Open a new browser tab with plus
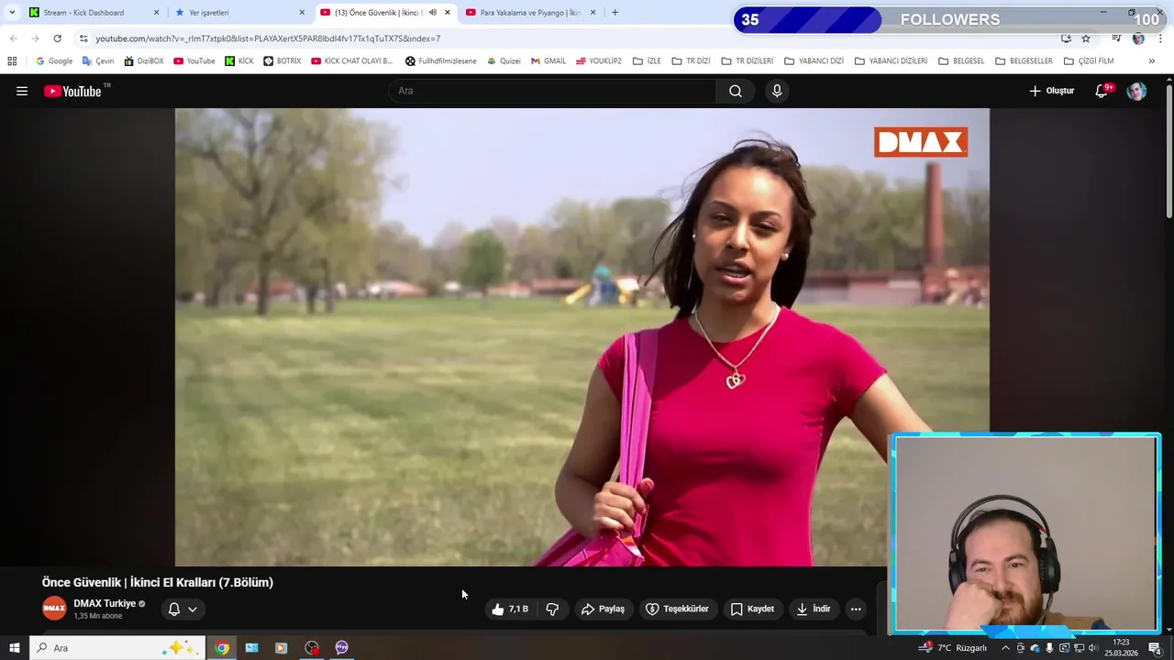Screen dimensions: 1174x660 [x=615, y=13]
